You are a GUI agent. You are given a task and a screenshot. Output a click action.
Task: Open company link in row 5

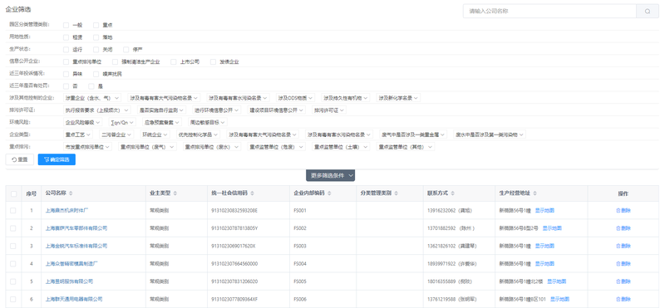tap(69, 281)
